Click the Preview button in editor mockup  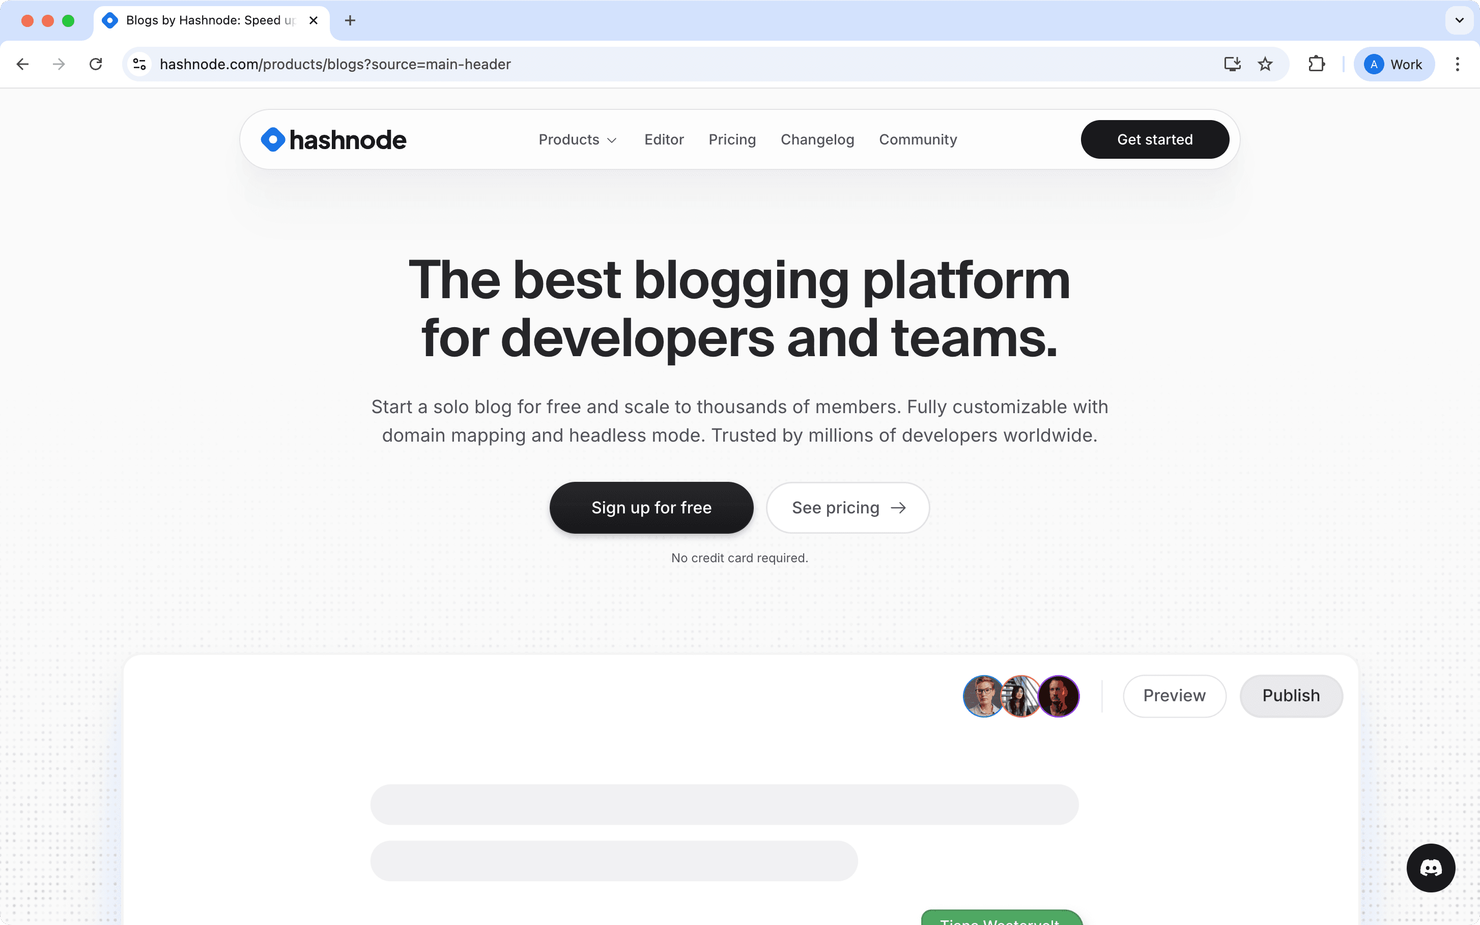[x=1174, y=696]
